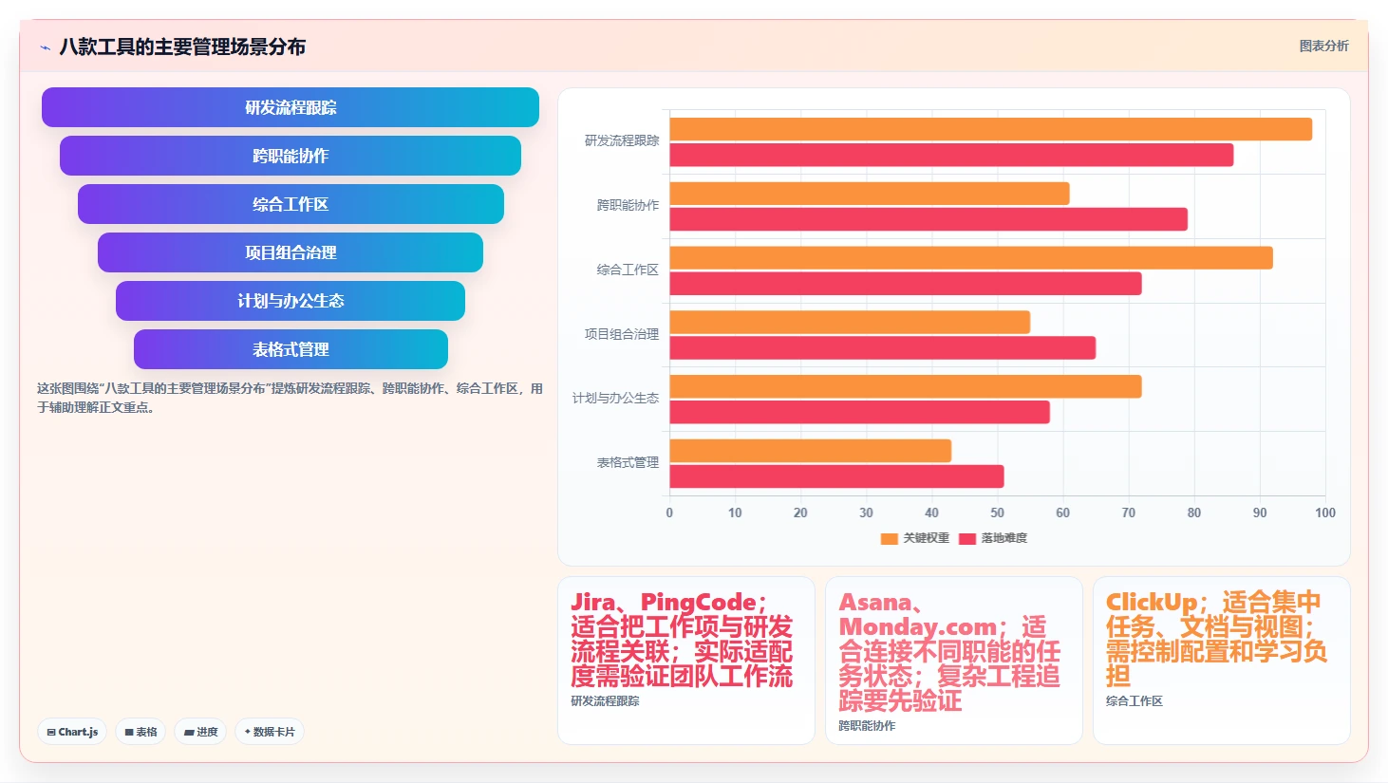Click 跨职能协作 caption under Asana card
Screen dimensions: 1388x783
(x=867, y=726)
